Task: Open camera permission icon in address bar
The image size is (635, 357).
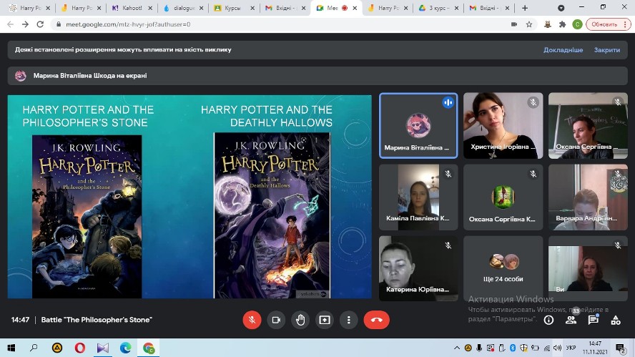Action: coord(514,24)
